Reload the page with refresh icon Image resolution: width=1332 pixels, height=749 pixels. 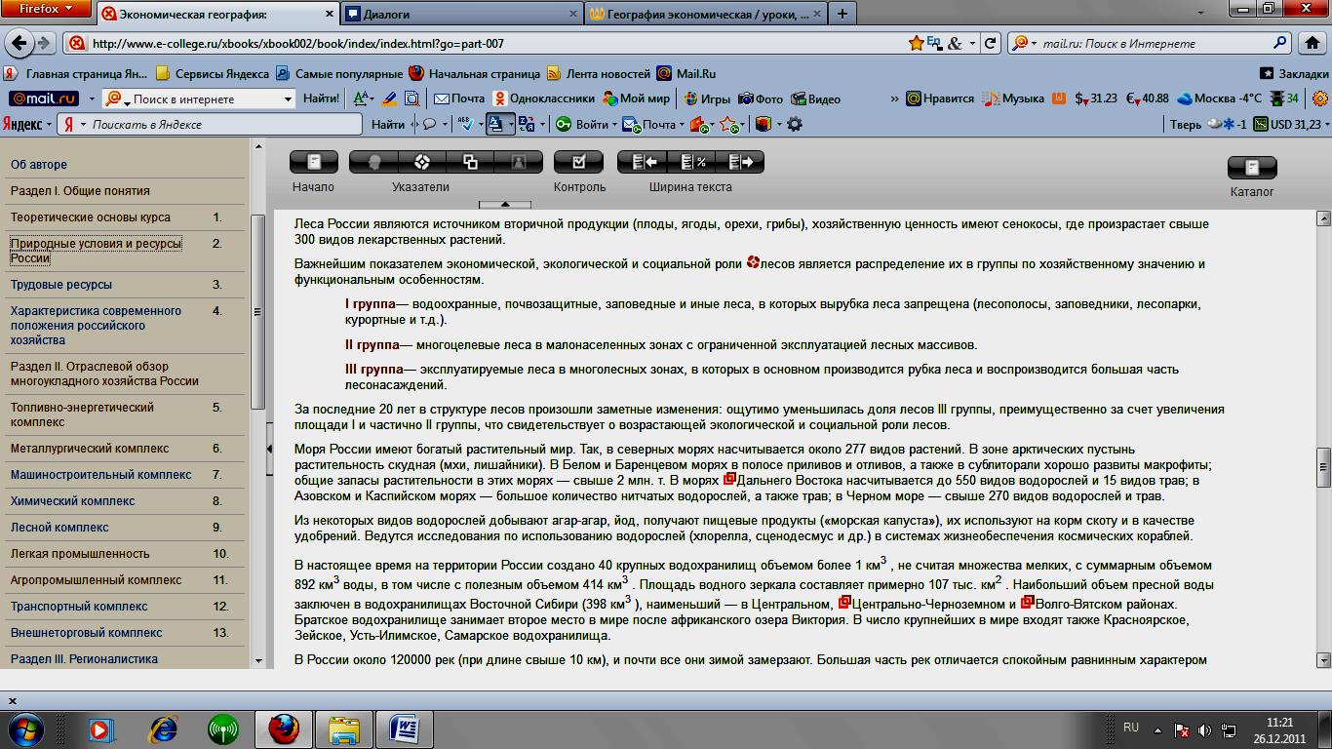click(991, 43)
